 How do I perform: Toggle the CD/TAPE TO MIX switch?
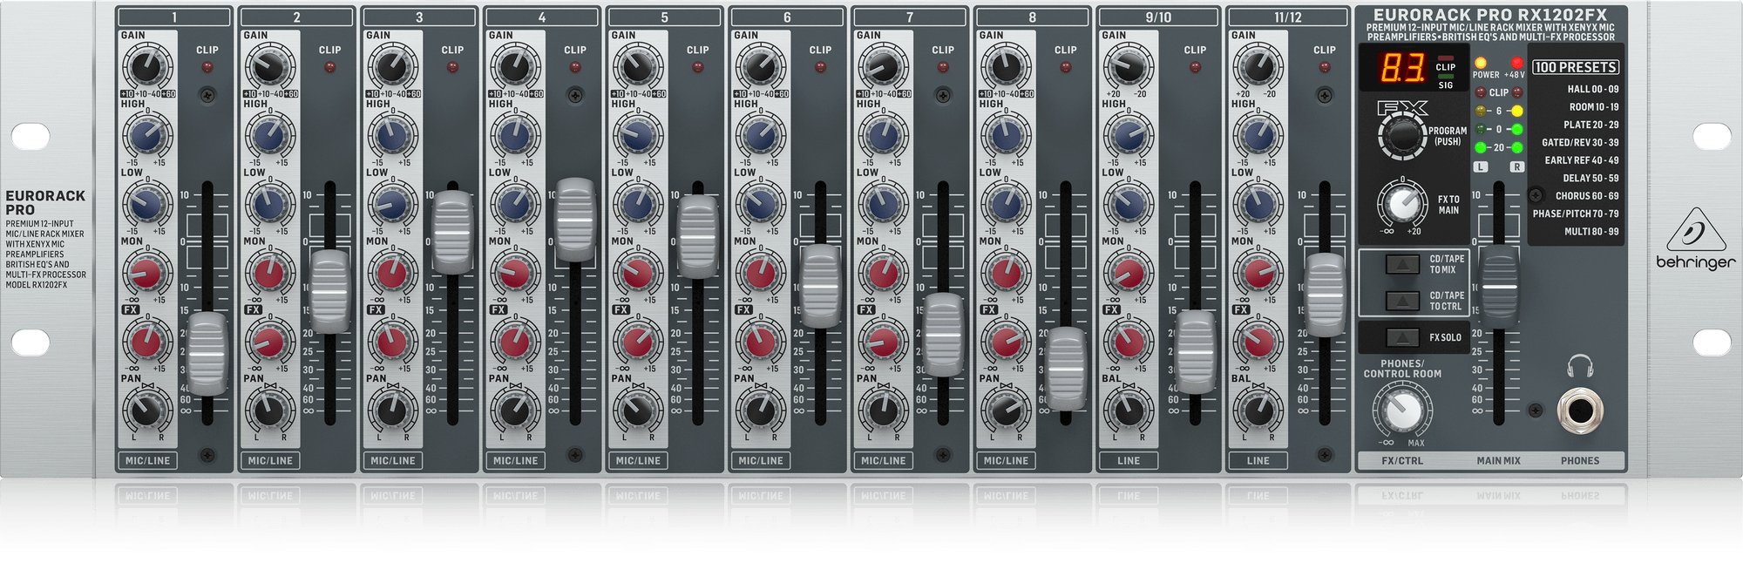tap(1402, 264)
